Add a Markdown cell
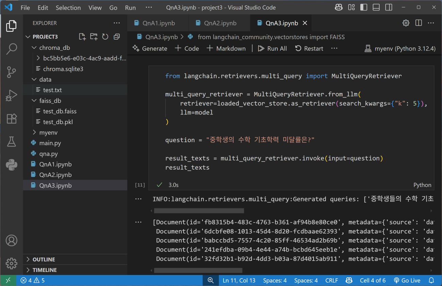Image resolution: width=442 pixels, height=286 pixels. click(x=226, y=48)
